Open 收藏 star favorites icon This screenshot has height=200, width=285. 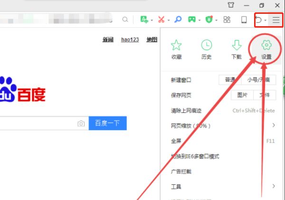click(x=176, y=45)
